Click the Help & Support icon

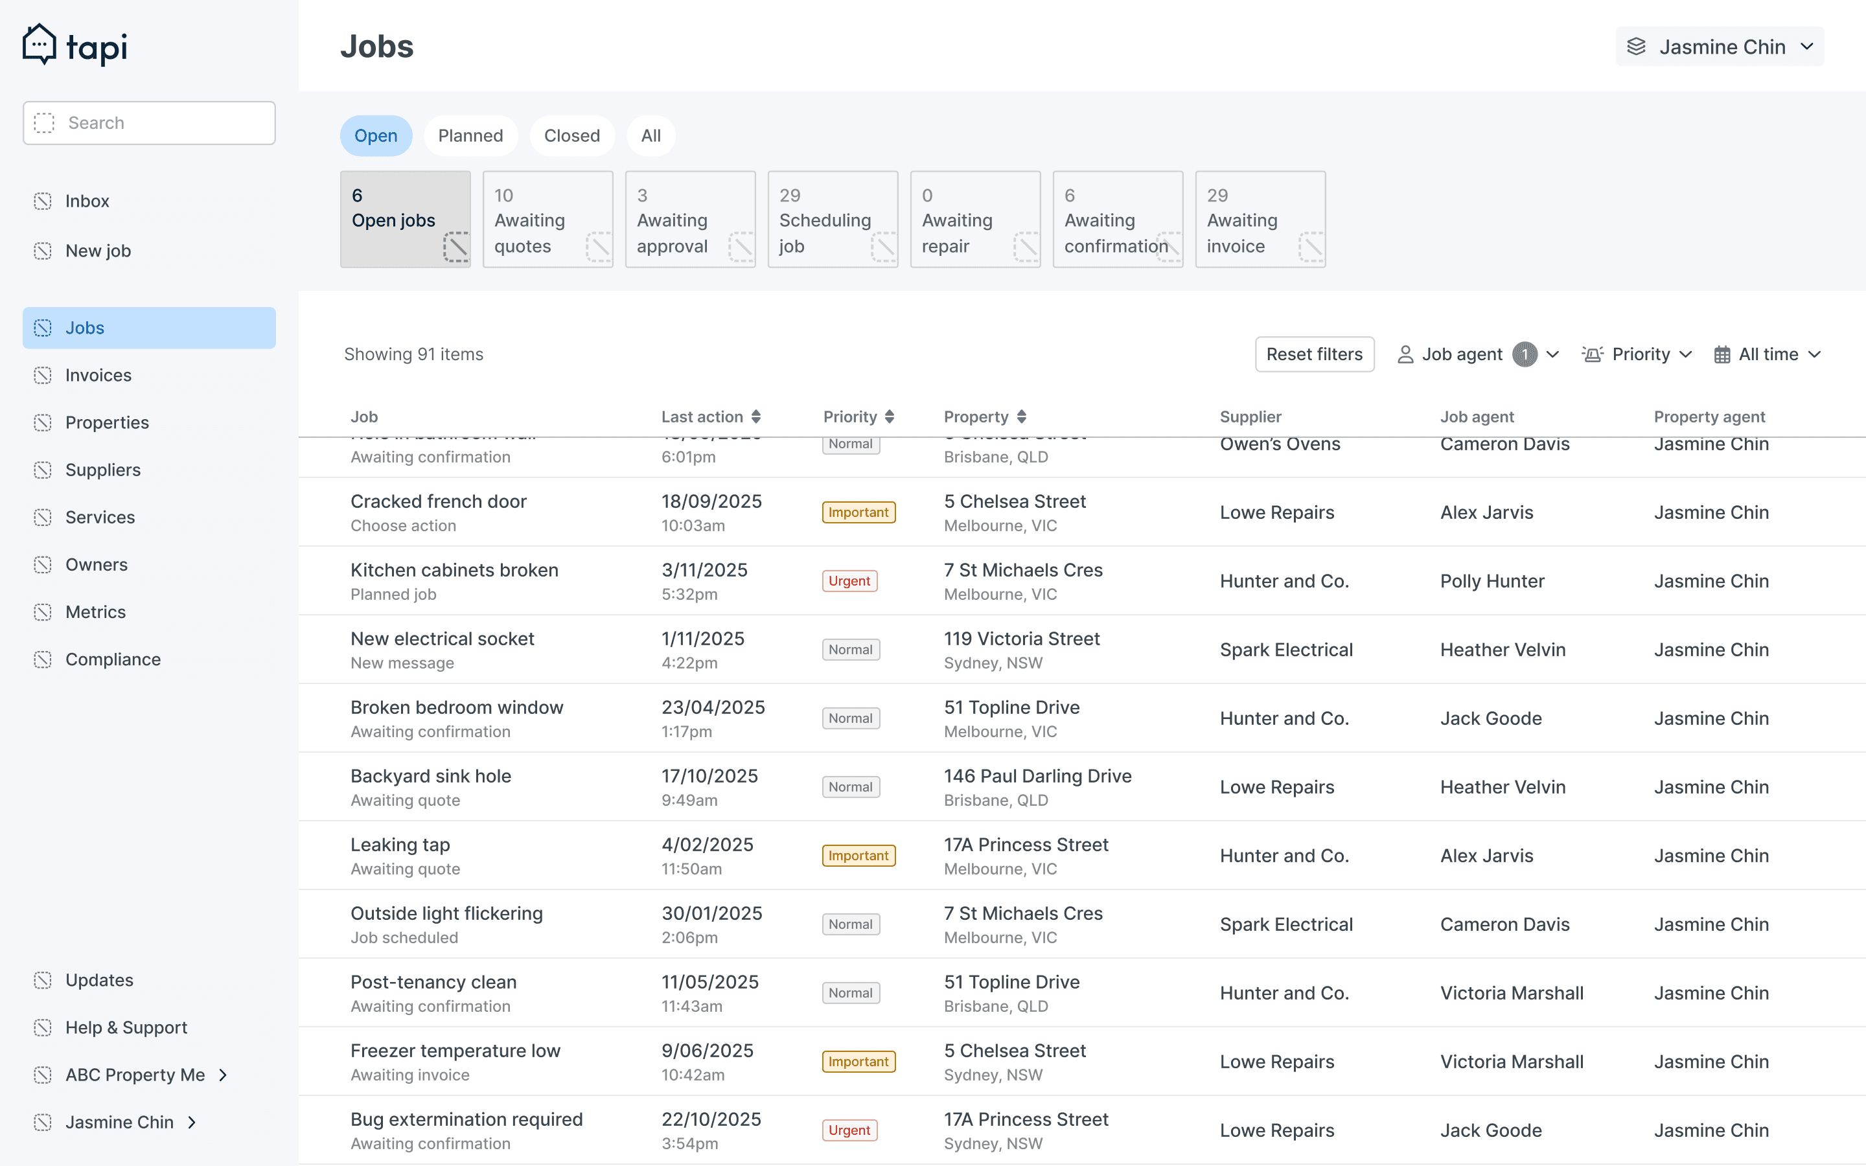click(43, 1027)
